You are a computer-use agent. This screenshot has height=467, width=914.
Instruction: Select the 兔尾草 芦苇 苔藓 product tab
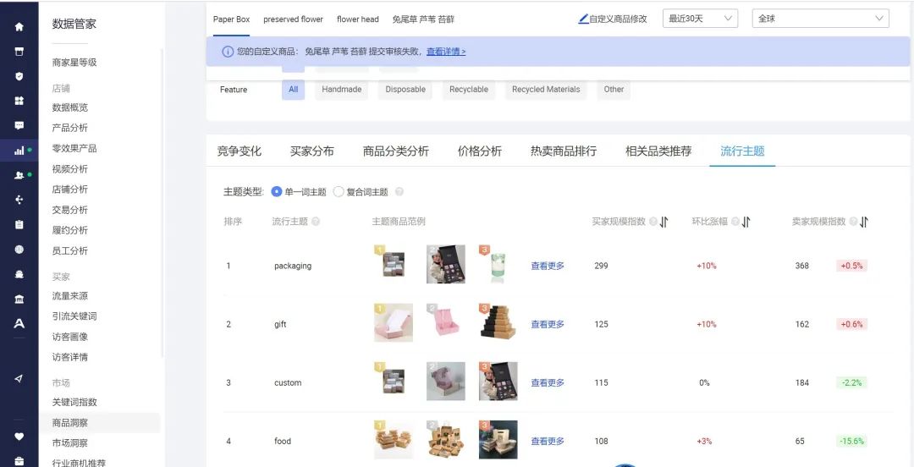coord(423,19)
